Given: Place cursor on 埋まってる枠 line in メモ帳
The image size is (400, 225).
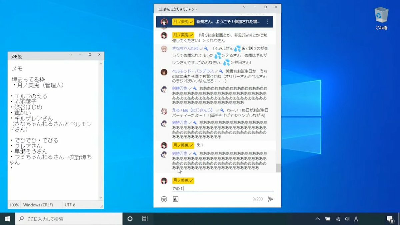Looking at the screenshot, I should pos(28,80).
